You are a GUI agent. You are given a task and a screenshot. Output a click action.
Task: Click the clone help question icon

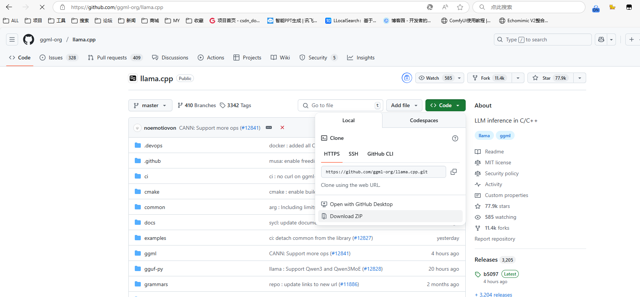tap(455, 138)
